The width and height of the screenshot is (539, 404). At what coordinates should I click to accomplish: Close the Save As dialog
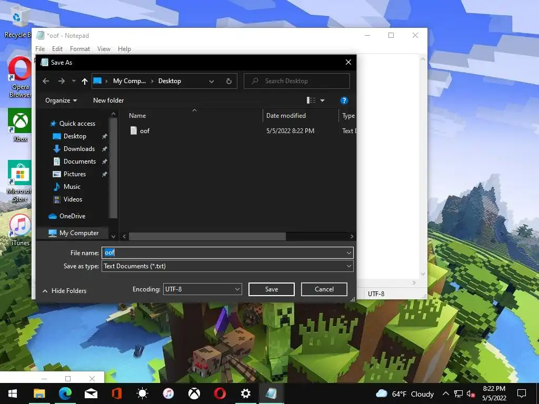click(x=348, y=62)
